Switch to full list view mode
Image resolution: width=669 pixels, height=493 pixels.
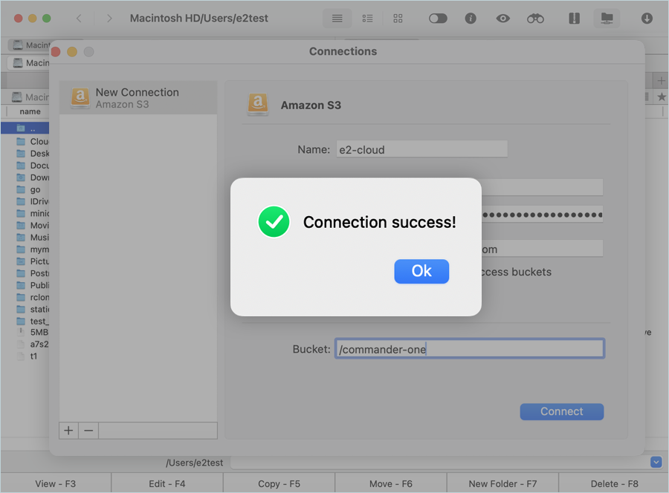pos(337,19)
